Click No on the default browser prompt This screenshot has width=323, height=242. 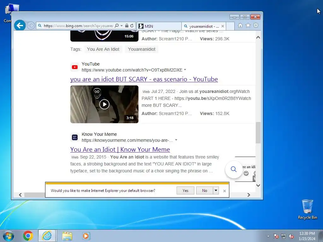point(204,191)
